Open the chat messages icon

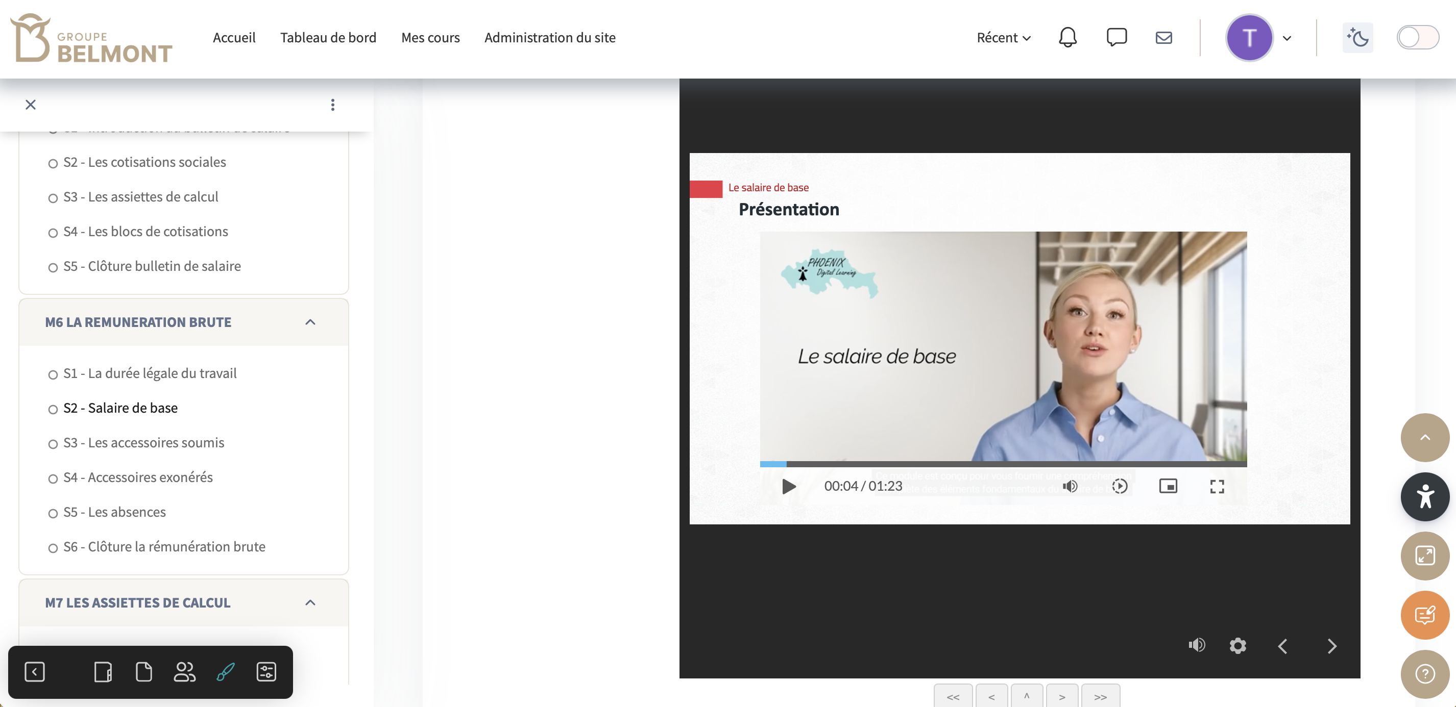(1117, 38)
